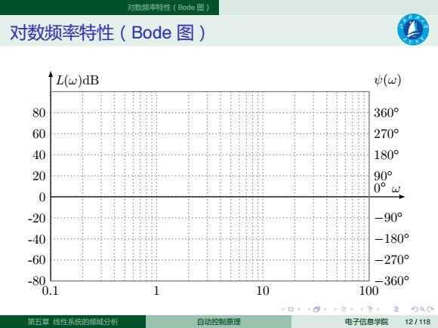The image size is (438, 328).
Task: Click the Beamer frame navigation stacked-pages icon
Action: click(316, 309)
